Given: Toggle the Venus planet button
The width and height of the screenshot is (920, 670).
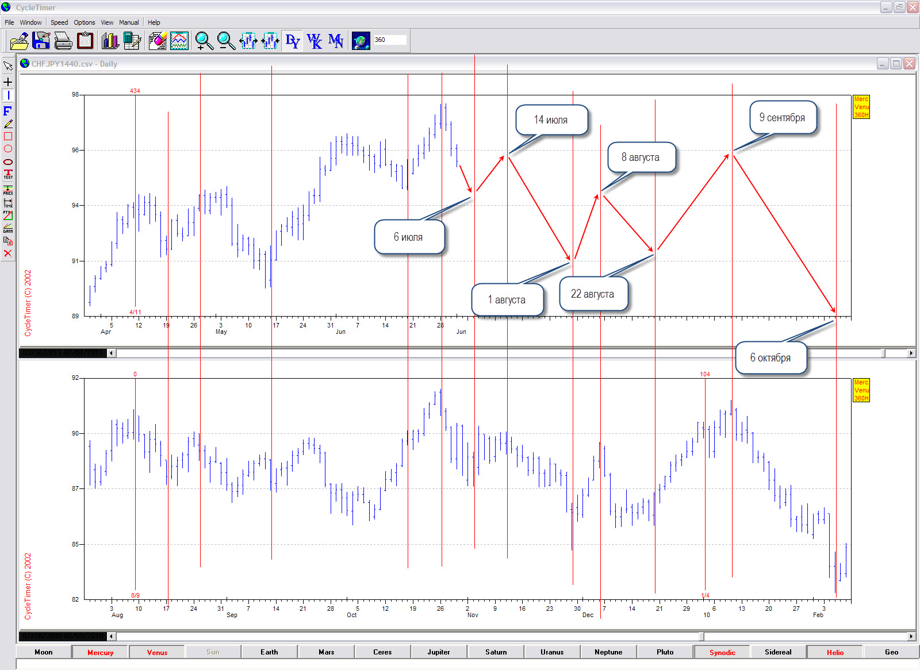Looking at the screenshot, I should (x=157, y=652).
